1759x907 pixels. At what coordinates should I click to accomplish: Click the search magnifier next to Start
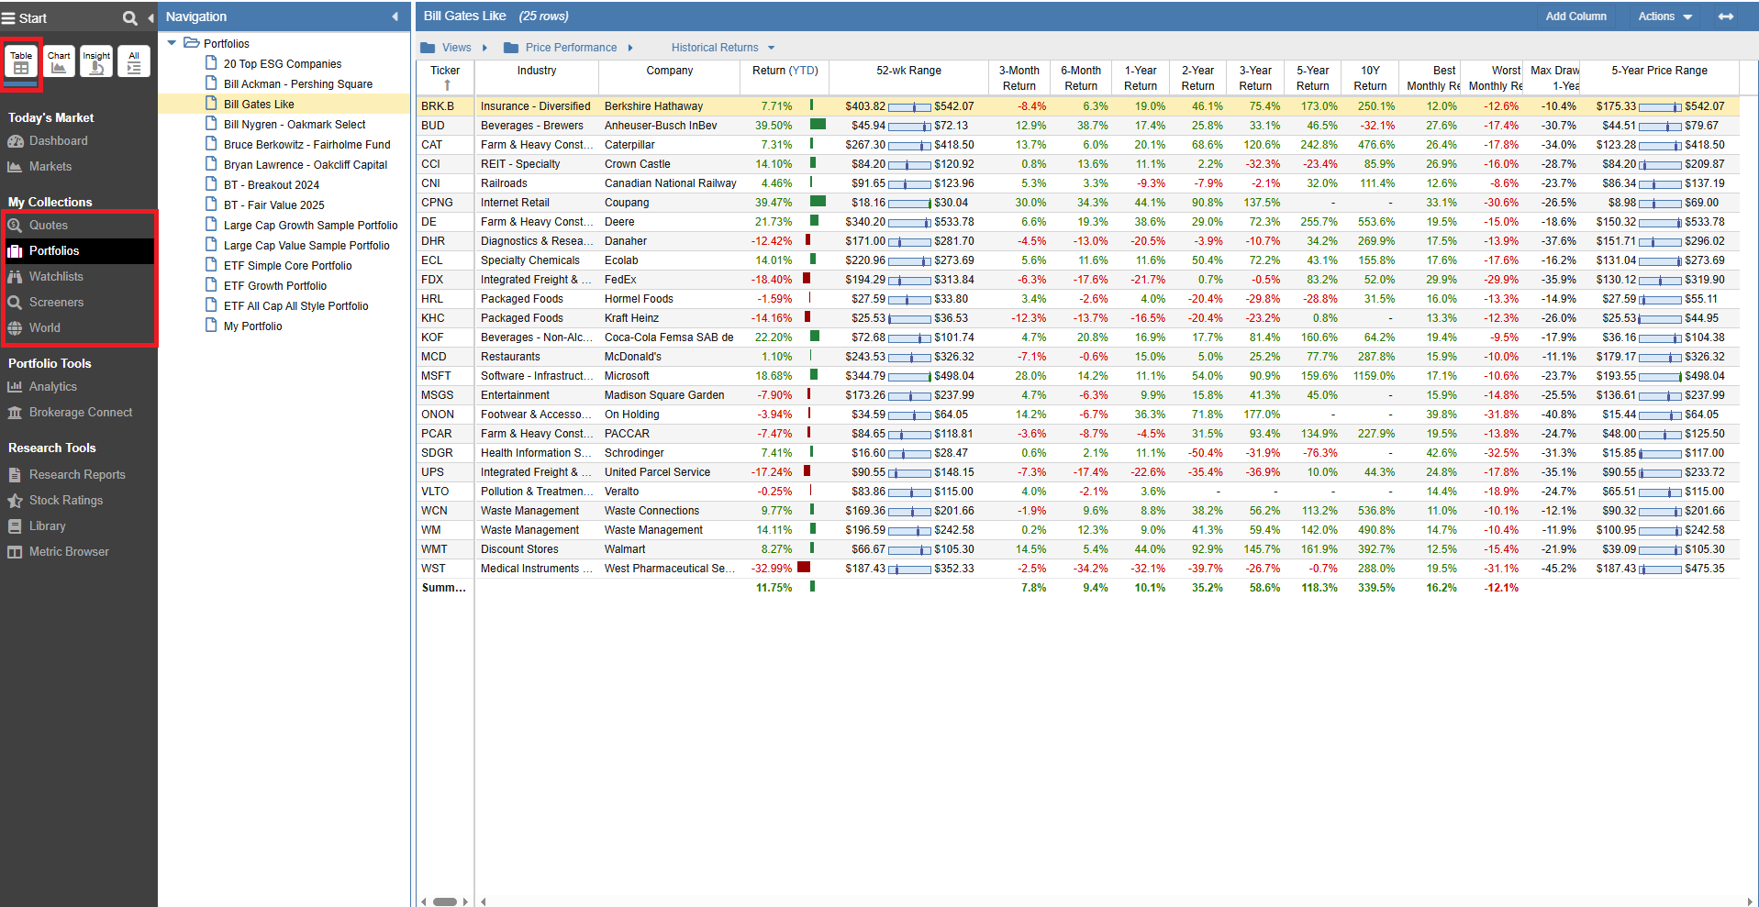[130, 17]
